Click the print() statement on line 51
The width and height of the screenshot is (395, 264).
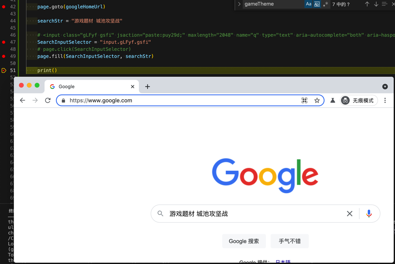(47, 70)
